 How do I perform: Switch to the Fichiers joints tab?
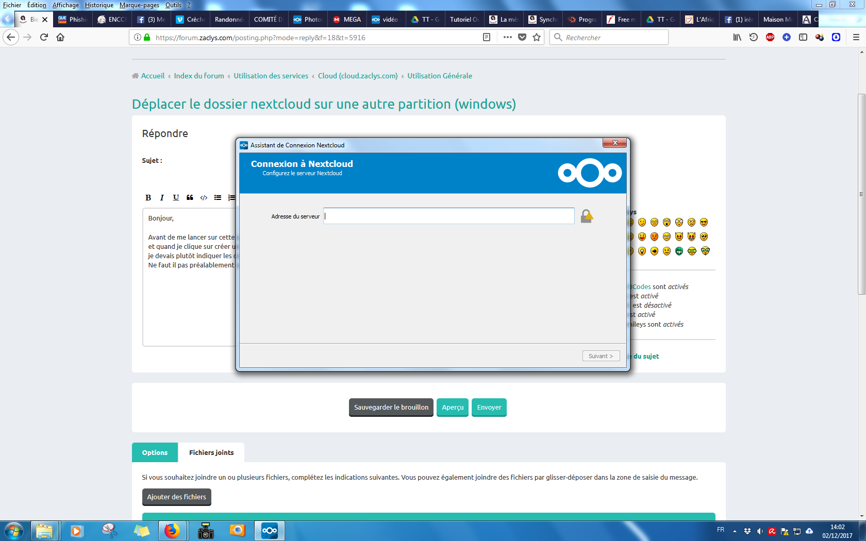211,452
